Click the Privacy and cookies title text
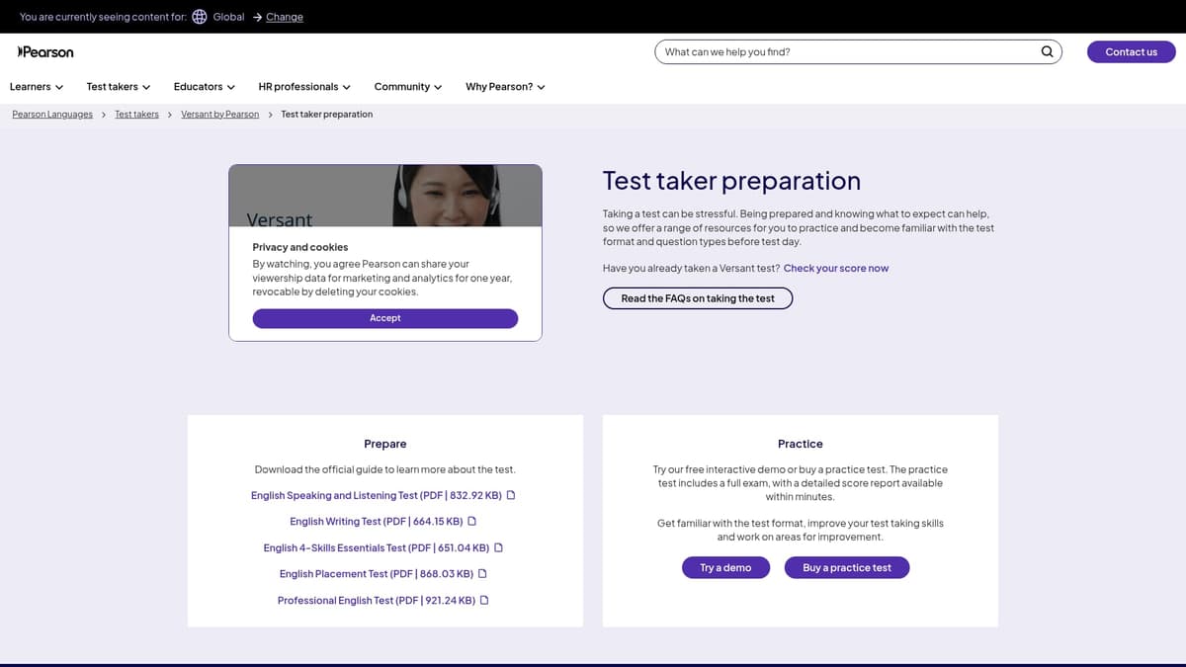The width and height of the screenshot is (1186, 667). (300, 247)
